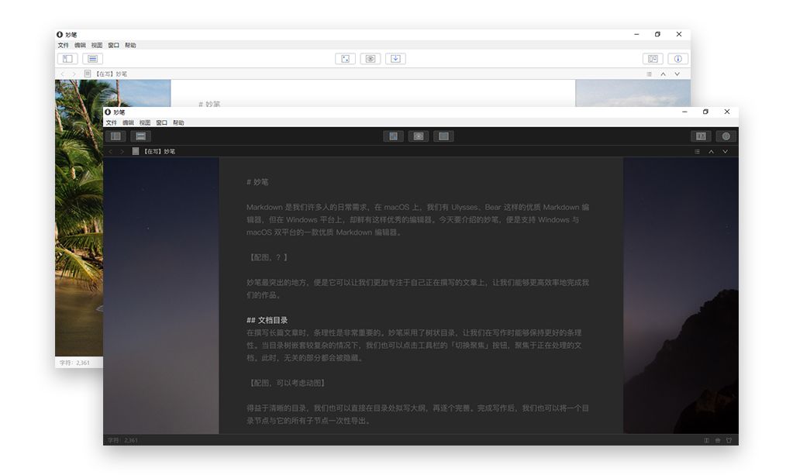Open 窗口 menu in front window
This screenshot has width=793, height=475.
pos(161,122)
